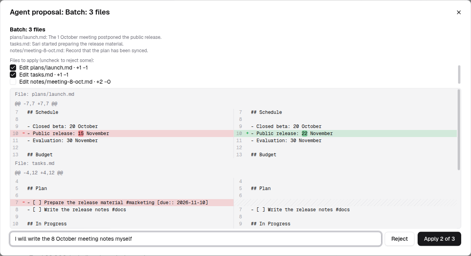Click right 'Evaluation: 30 November' line
This screenshot has height=256, width=471.
(345, 141)
